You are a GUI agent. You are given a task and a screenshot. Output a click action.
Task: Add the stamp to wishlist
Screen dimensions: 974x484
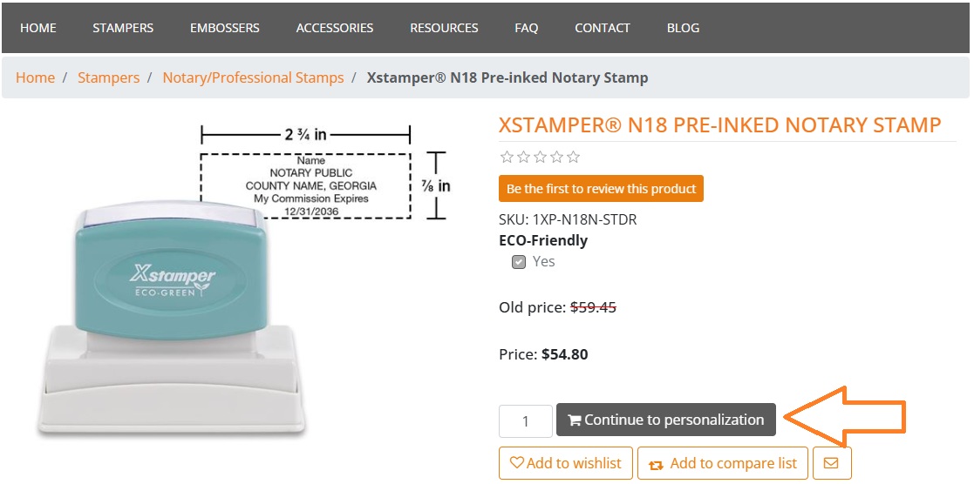[565, 463]
